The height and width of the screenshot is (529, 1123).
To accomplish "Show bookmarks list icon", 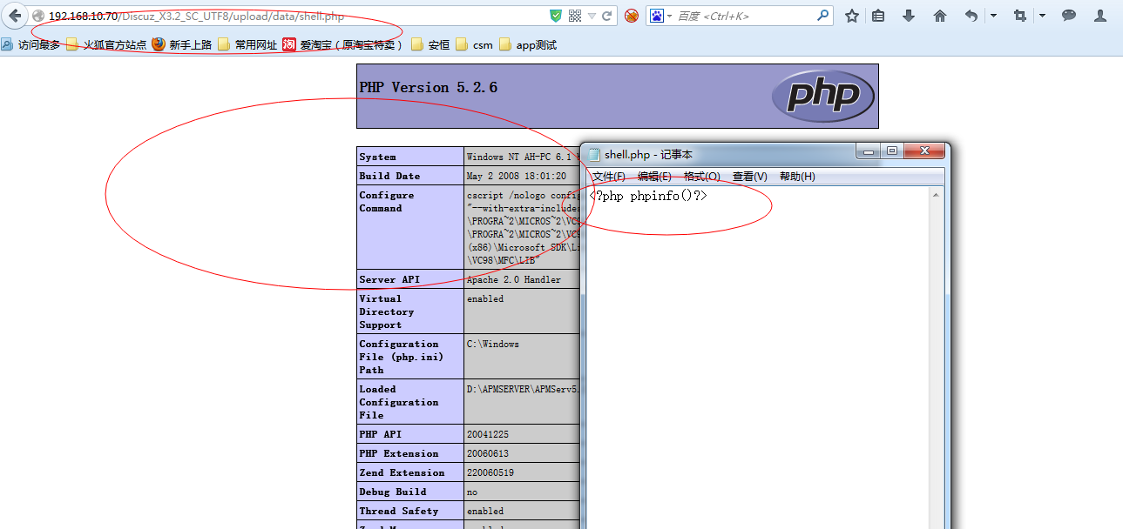I will (878, 16).
